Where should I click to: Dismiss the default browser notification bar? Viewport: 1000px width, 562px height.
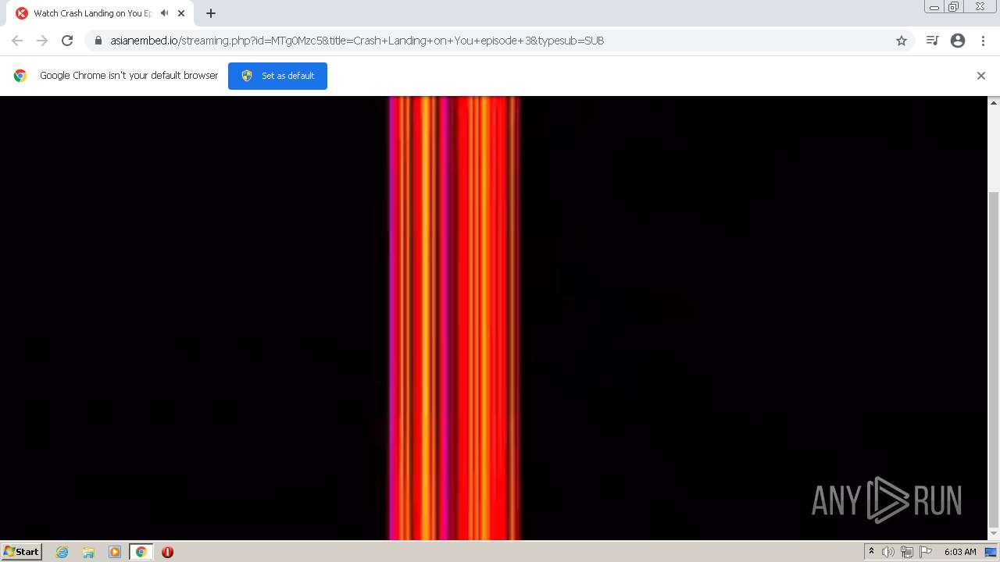[981, 76]
